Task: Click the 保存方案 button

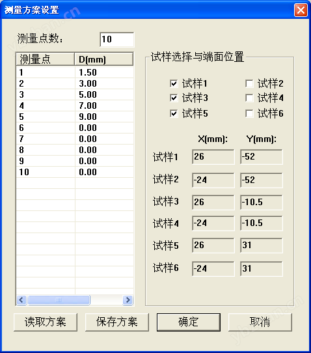Action: 117,322
